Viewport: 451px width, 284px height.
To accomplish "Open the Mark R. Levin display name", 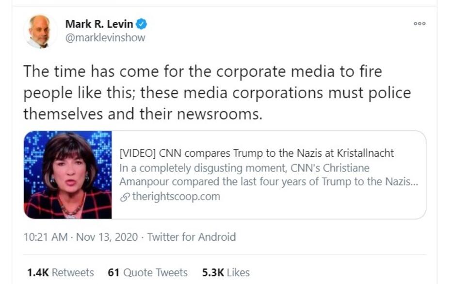I will click(x=99, y=24).
